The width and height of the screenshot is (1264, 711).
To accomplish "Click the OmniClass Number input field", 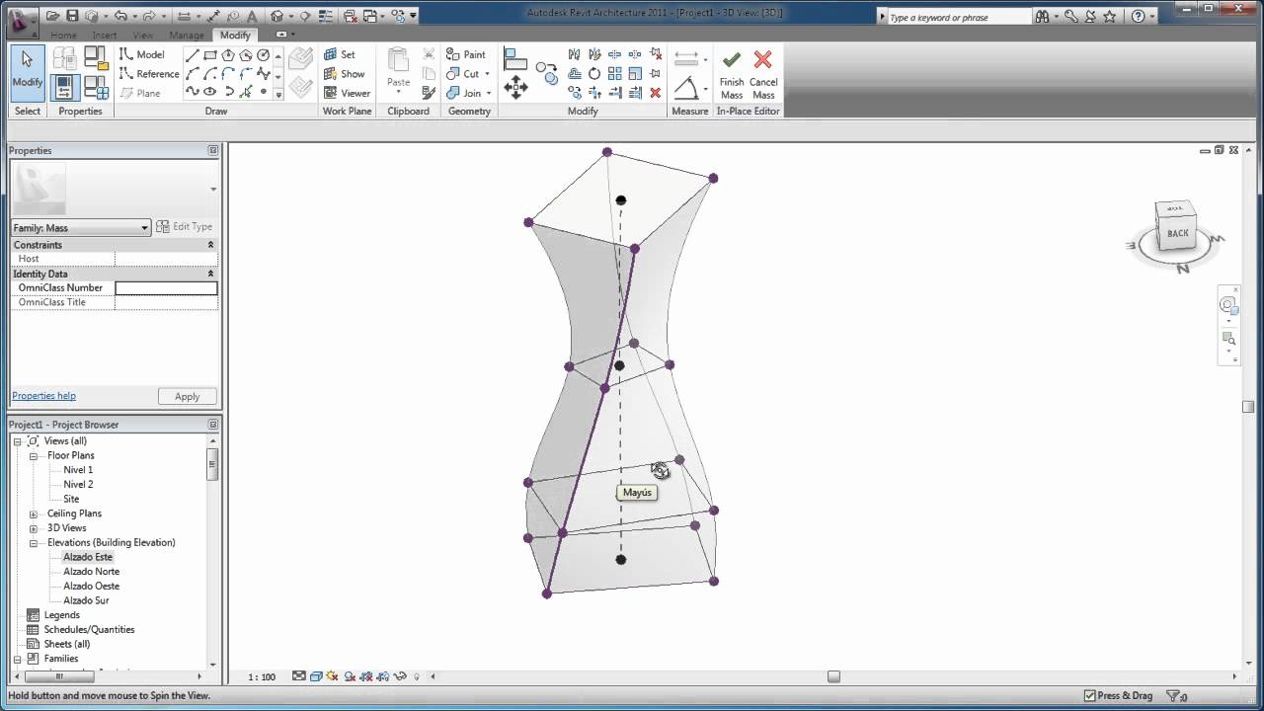I will pyautogui.click(x=166, y=288).
